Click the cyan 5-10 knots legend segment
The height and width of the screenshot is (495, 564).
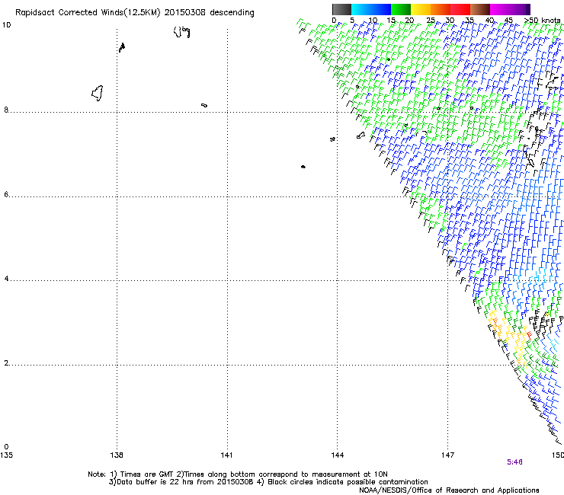[x=361, y=9]
